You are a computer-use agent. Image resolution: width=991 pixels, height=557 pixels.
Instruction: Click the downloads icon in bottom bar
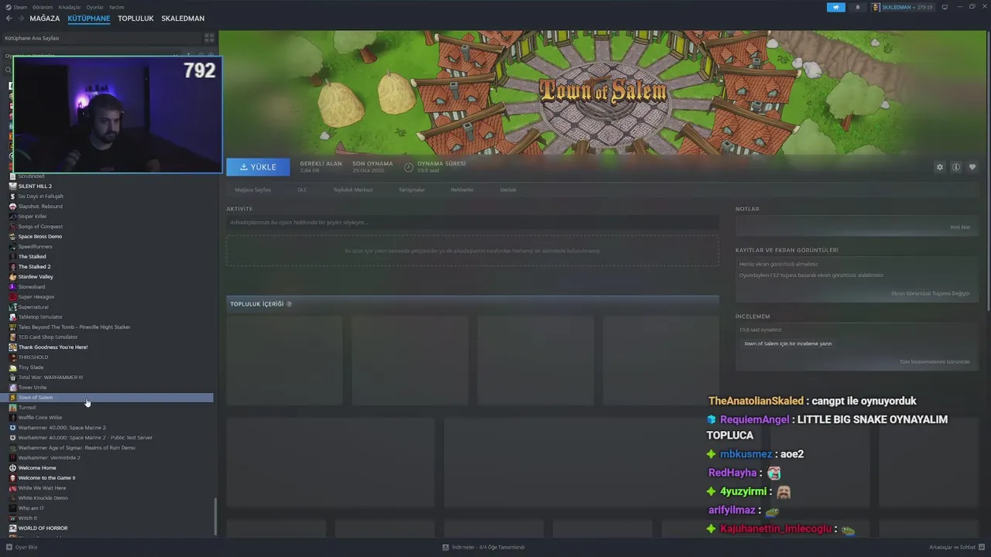coord(446,547)
